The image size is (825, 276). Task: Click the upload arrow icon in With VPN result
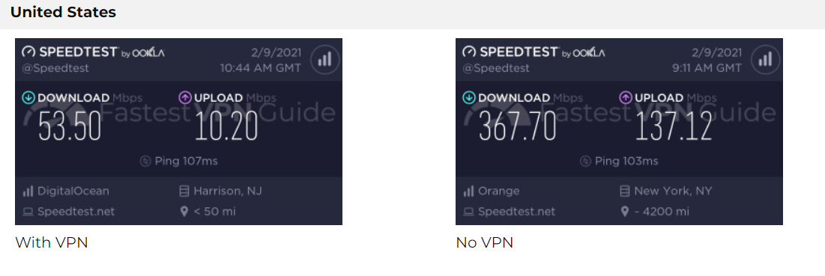click(x=185, y=97)
